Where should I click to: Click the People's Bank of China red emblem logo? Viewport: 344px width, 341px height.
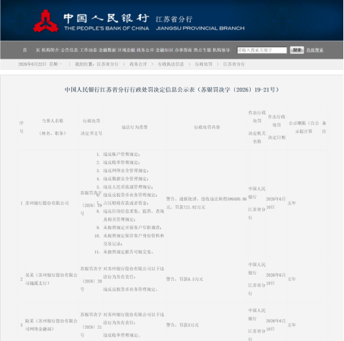(x=46, y=21)
